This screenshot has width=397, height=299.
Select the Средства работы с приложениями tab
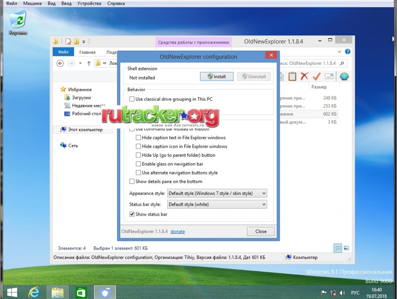click(193, 42)
